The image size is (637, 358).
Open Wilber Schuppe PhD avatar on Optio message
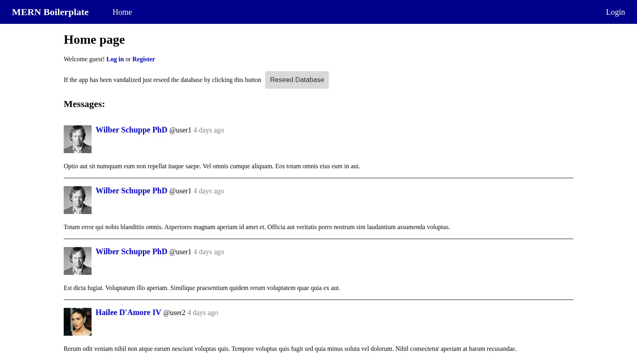coord(78,139)
